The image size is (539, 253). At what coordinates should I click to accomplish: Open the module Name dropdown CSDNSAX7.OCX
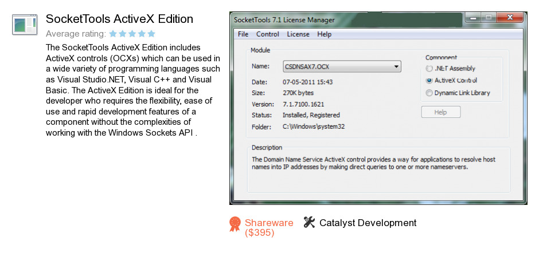tap(342, 66)
